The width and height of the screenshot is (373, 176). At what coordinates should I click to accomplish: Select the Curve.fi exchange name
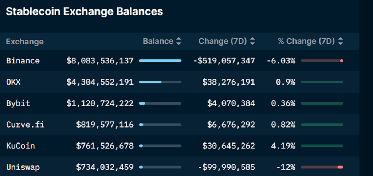tap(25, 125)
